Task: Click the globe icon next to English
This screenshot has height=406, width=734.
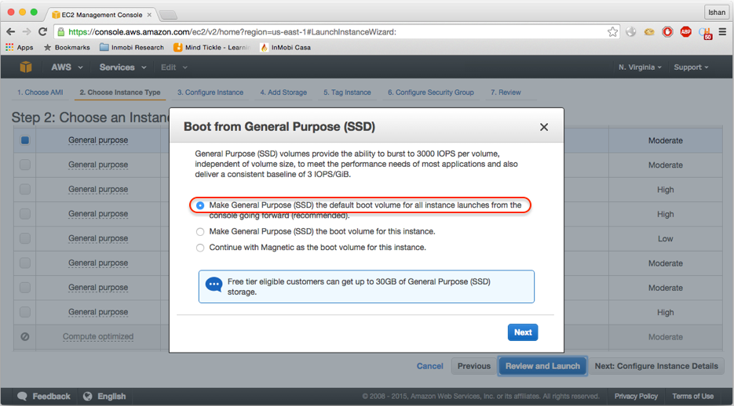Action: [x=88, y=396]
